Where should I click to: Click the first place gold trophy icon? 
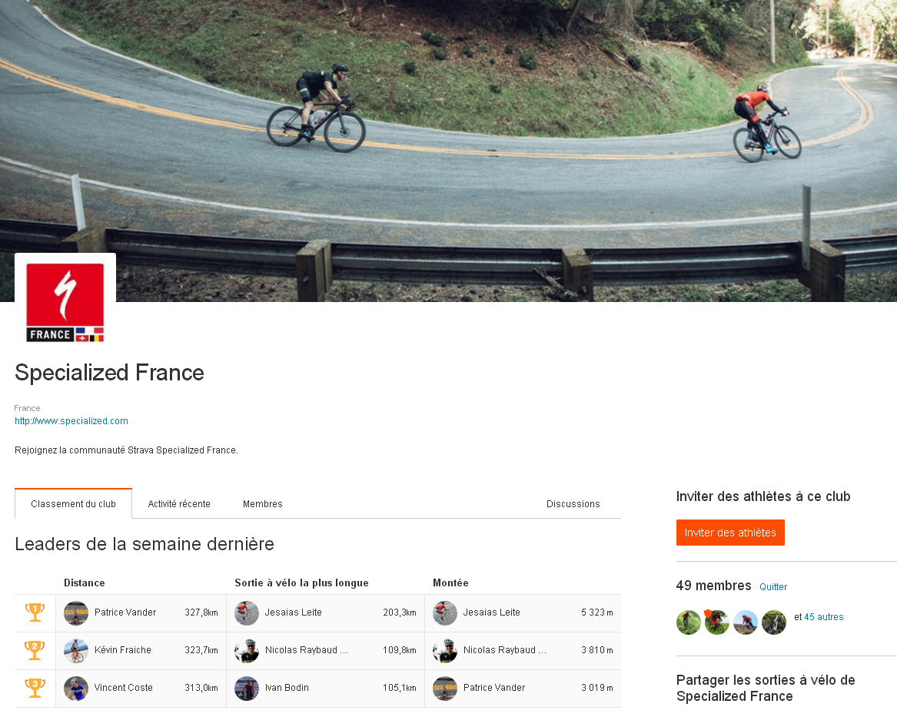(35, 612)
